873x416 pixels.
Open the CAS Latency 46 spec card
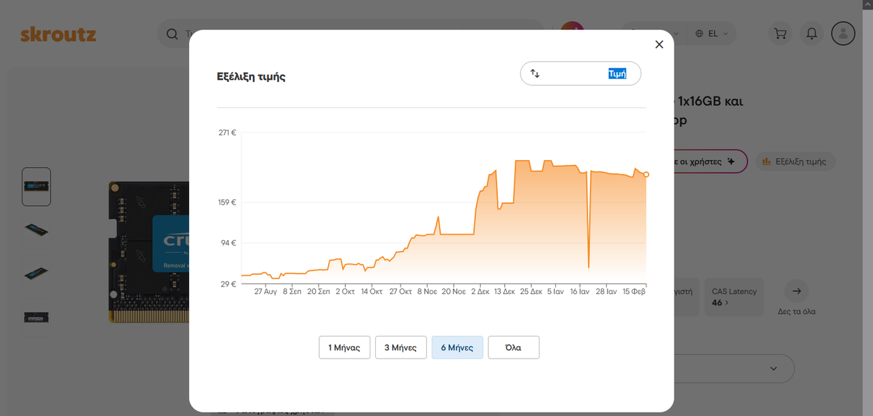click(734, 297)
